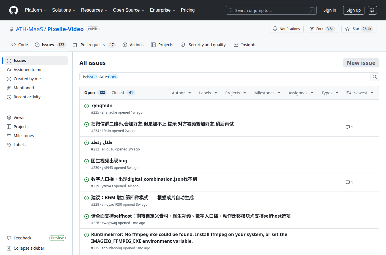Click the Created by me smiley icon
The width and height of the screenshot is (386, 255).
9,79
